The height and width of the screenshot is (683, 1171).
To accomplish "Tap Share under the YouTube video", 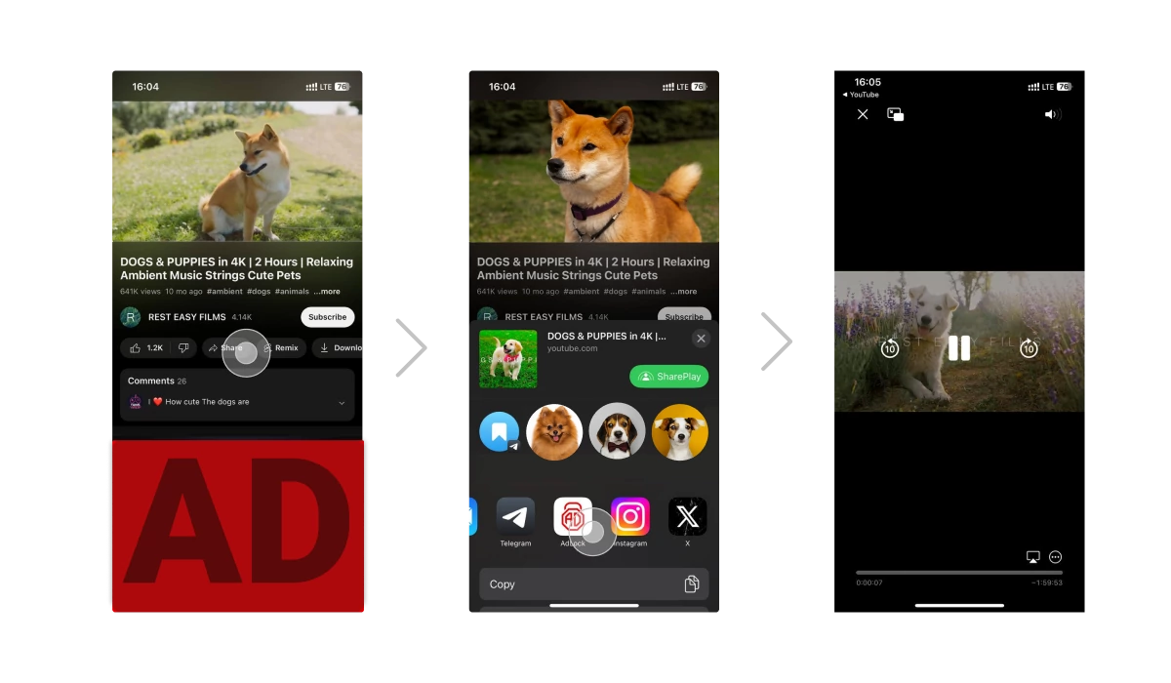I will (224, 347).
